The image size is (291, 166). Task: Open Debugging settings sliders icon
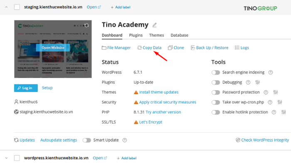(257, 82)
